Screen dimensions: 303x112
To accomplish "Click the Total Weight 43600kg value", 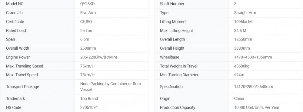I will pyautogui.click(x=241, y=66).
